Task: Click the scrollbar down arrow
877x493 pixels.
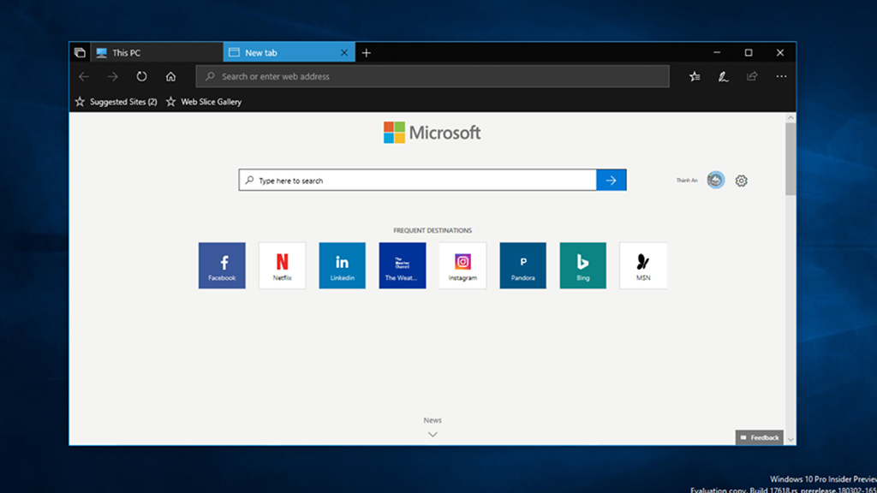Action: [x=790, y=439]
